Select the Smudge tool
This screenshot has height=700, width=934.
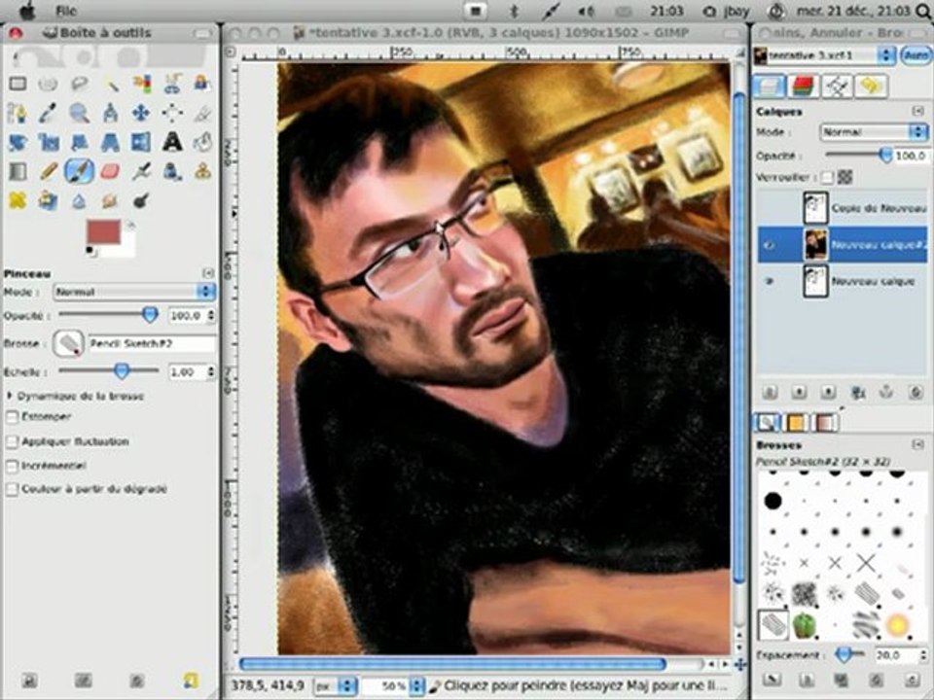click(111, 200)
